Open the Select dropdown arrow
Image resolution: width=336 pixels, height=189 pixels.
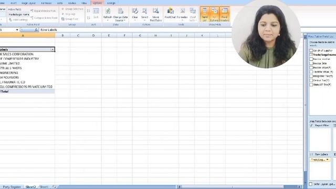pyautogui.click(x=145, y=20)
